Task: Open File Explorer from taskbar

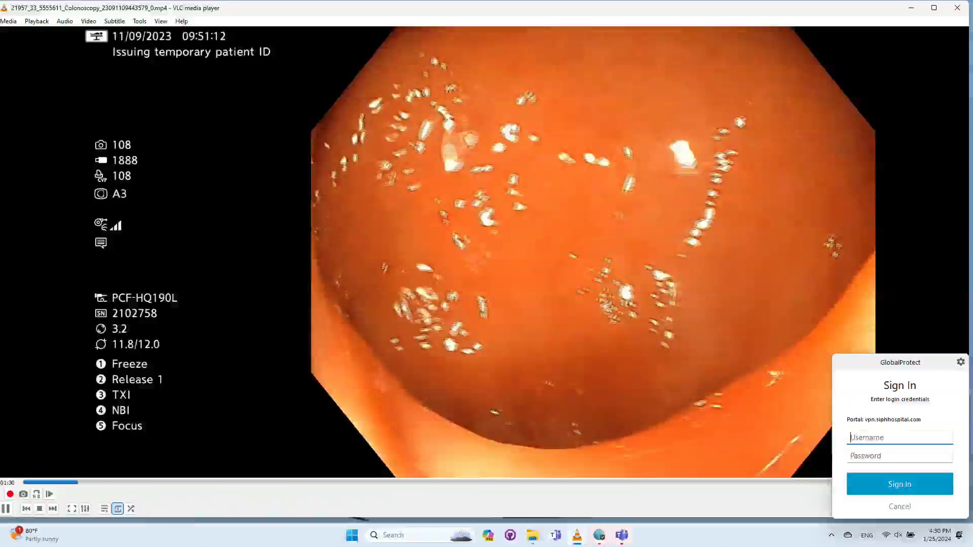Action: pyautogui.click(x=533, y=535)
